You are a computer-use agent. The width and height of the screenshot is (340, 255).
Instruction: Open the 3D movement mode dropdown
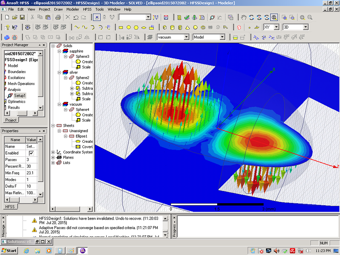(305, 27)
